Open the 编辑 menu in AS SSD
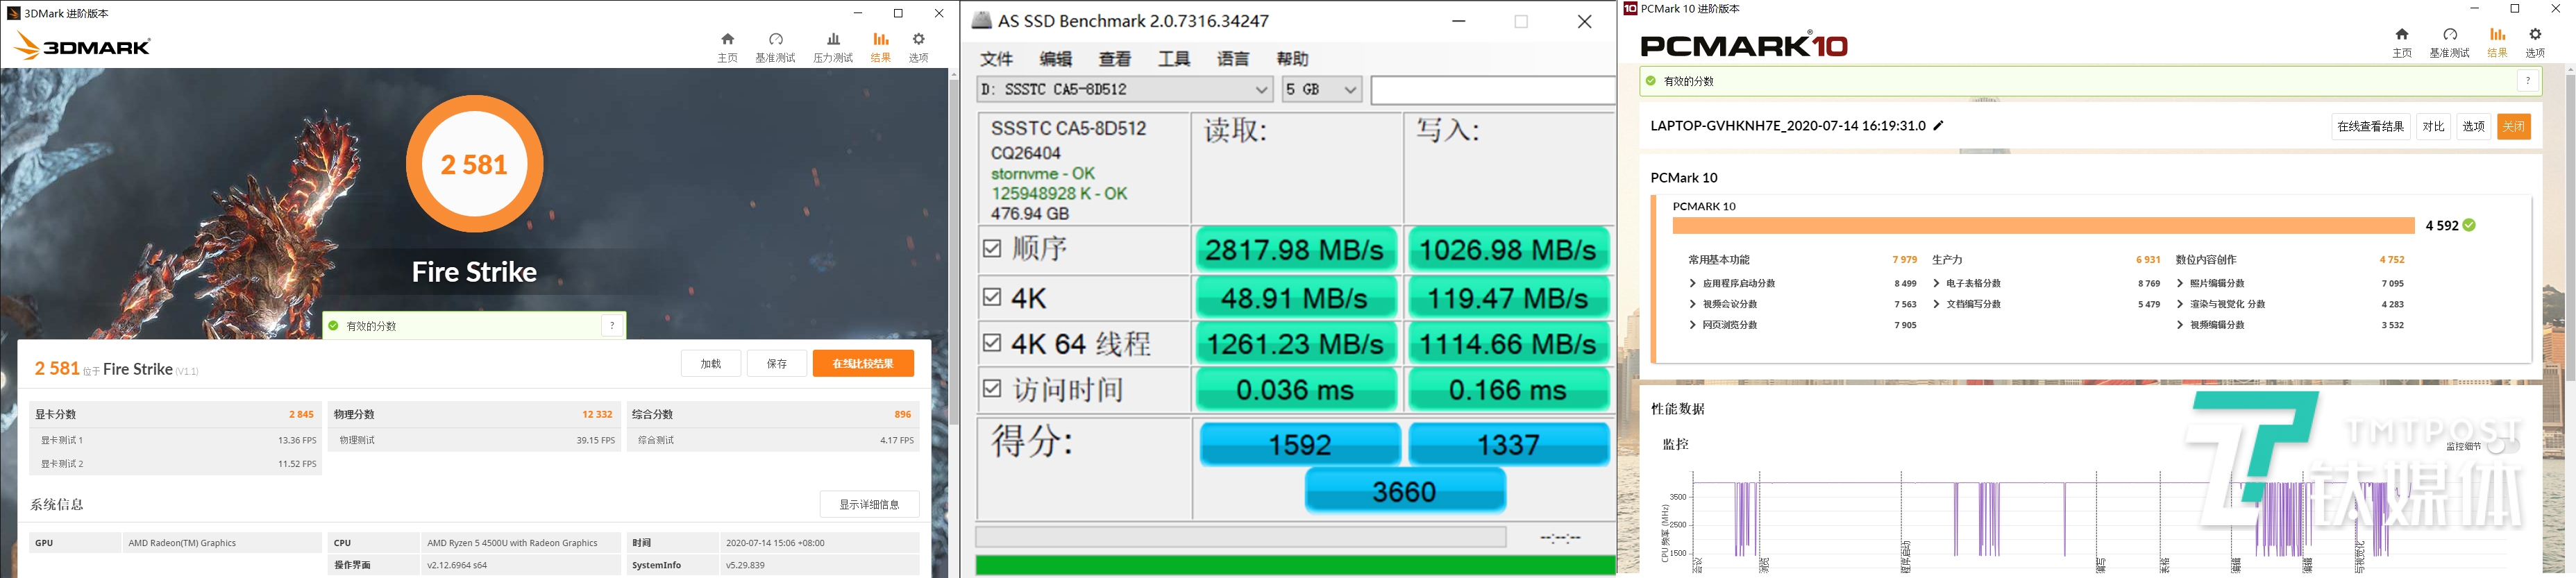 click(1055, 59)
